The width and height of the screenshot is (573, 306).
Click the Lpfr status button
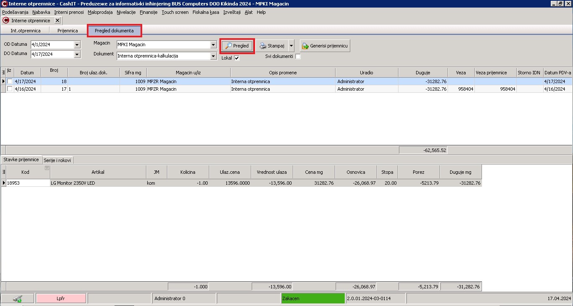pos(61,298)
